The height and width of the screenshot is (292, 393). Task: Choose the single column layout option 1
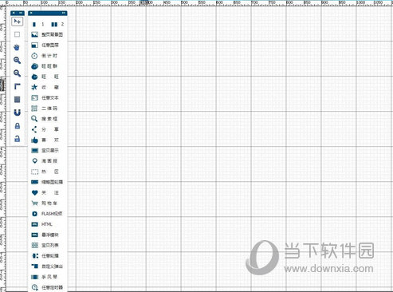pos(37,24)
